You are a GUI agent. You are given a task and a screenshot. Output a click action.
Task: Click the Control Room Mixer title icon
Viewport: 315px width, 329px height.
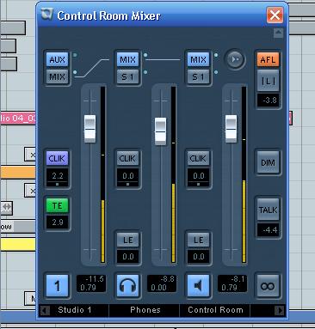coord(46,14)
